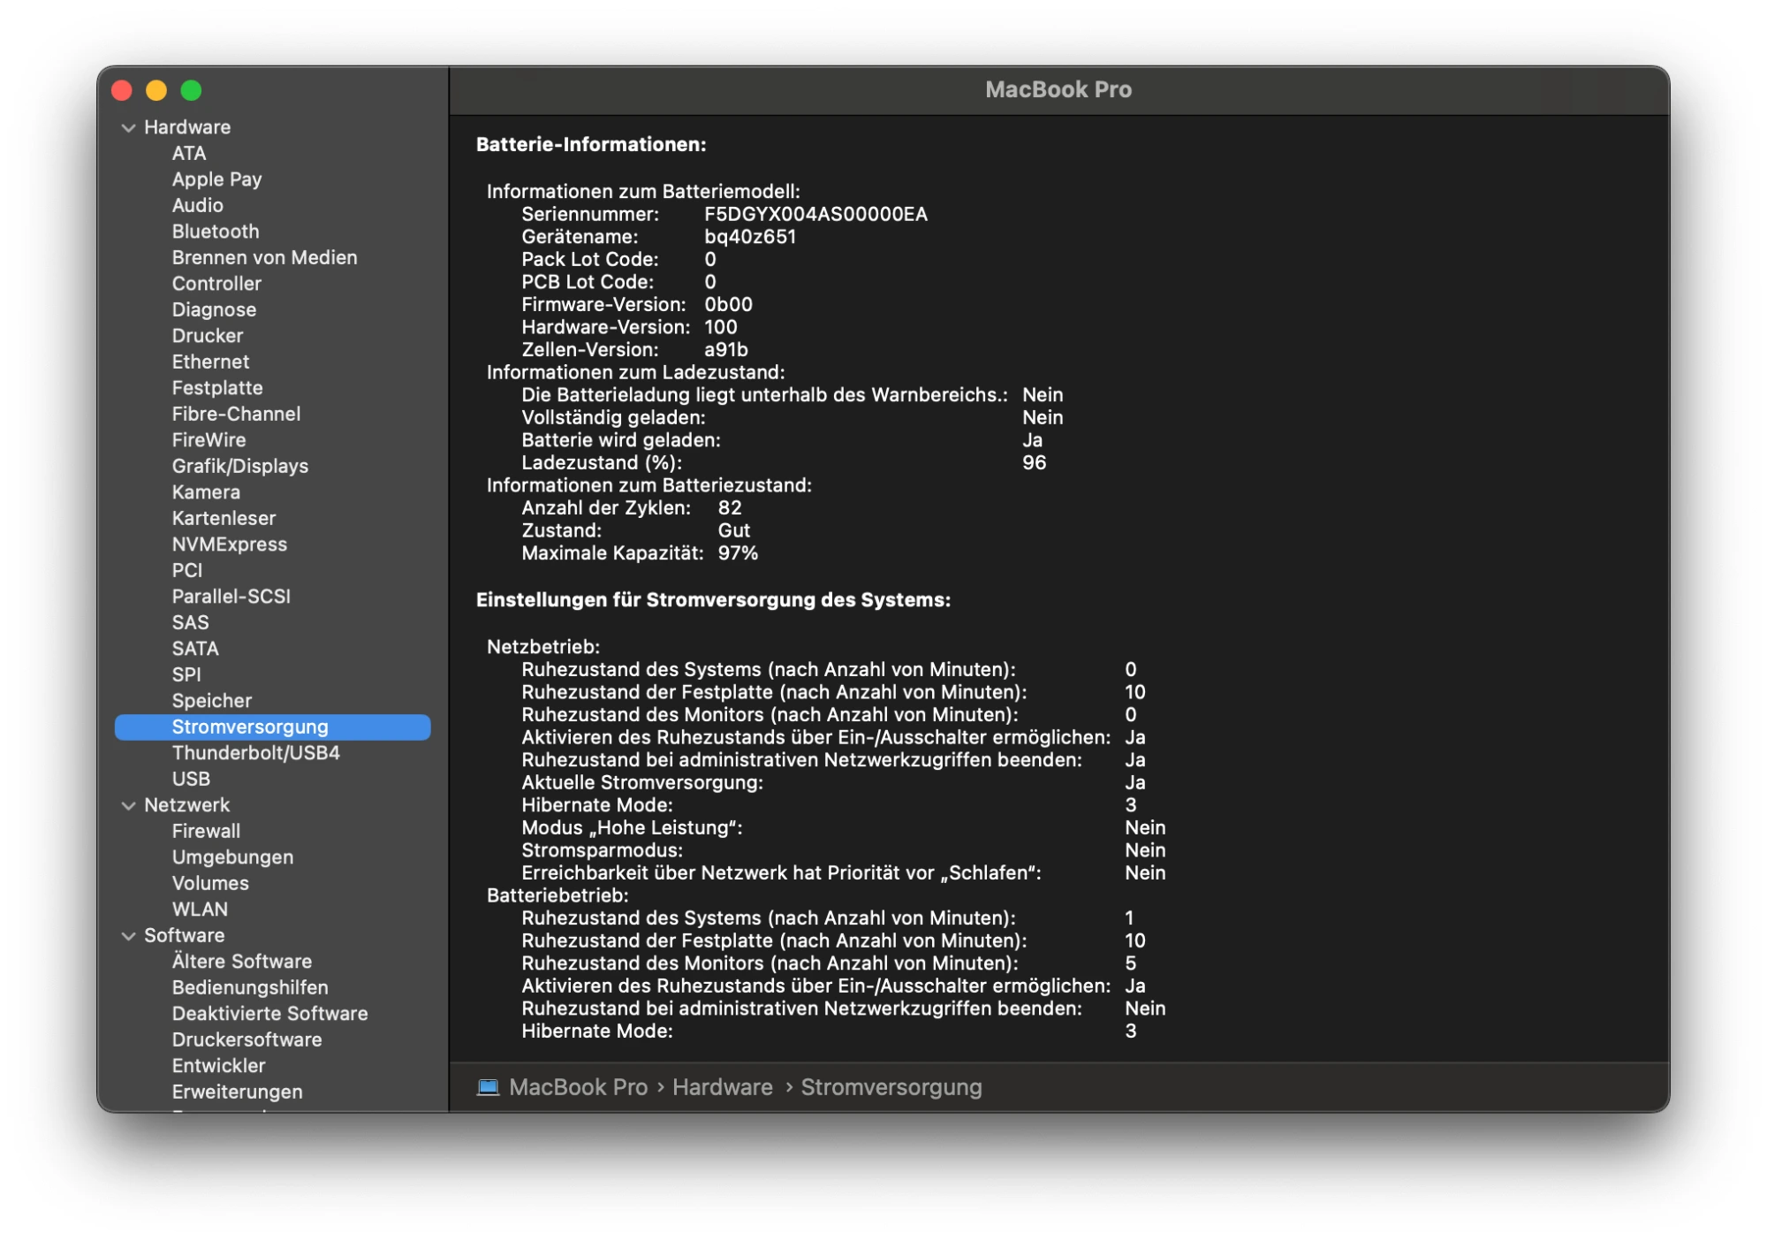
Task: Select FireWire in the sidebar
Action: pos(209,440)
